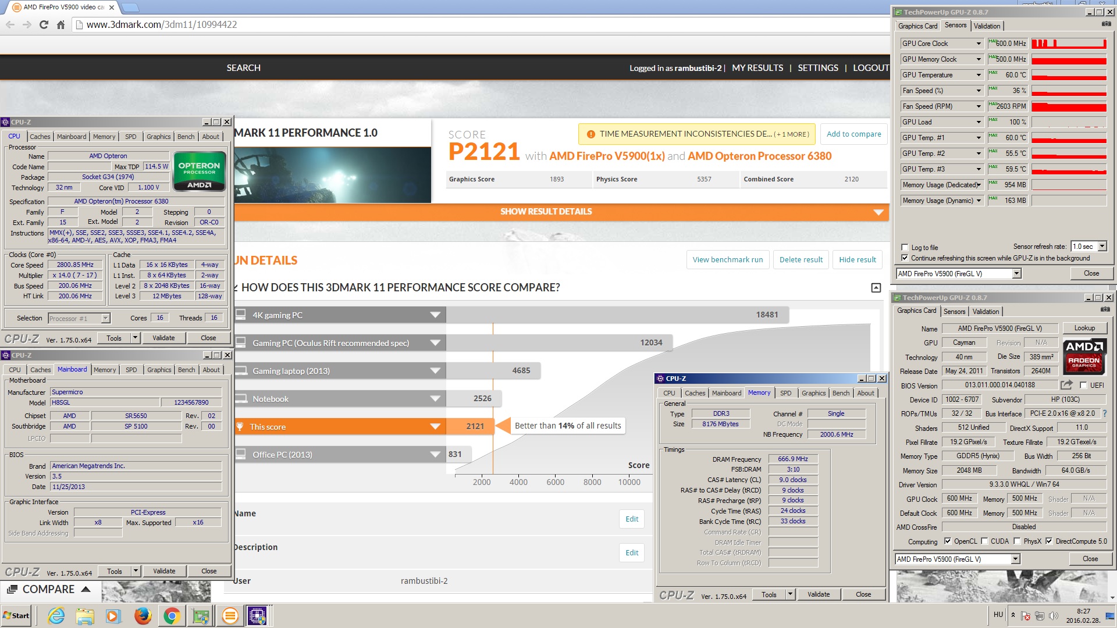Viewport: 1117px width, 628px height.
Task: Click the browser address bar URL
Action: tap(162, 24)
